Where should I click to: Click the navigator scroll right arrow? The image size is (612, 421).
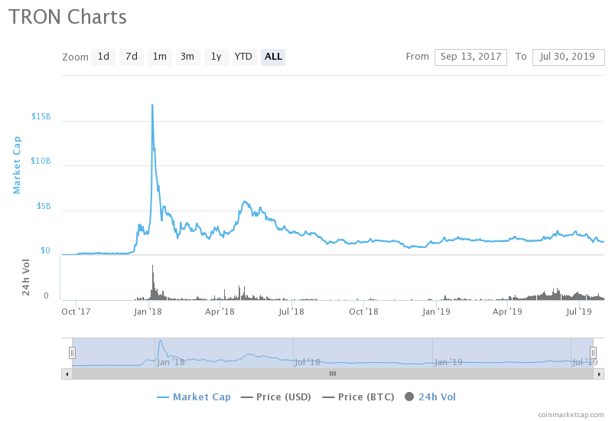(x=599, y=374)
